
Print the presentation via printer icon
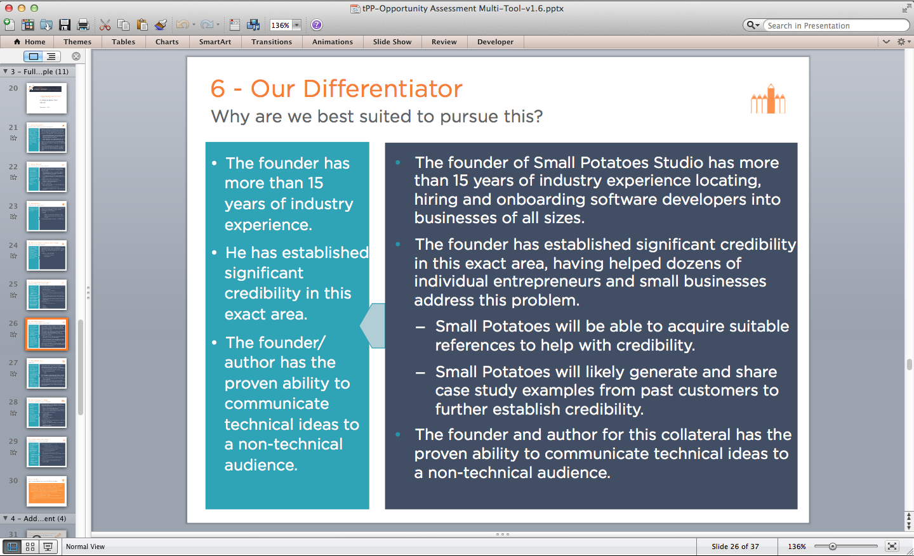(x=83, y=25)
